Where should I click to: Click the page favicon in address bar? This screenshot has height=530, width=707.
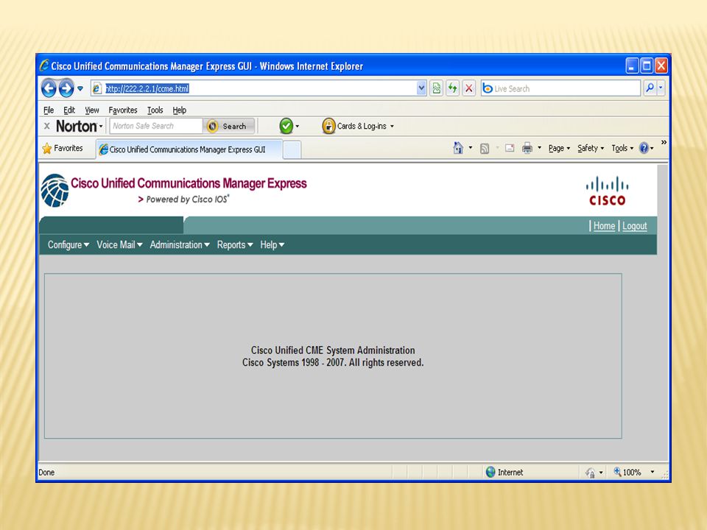tap(96, 88)
